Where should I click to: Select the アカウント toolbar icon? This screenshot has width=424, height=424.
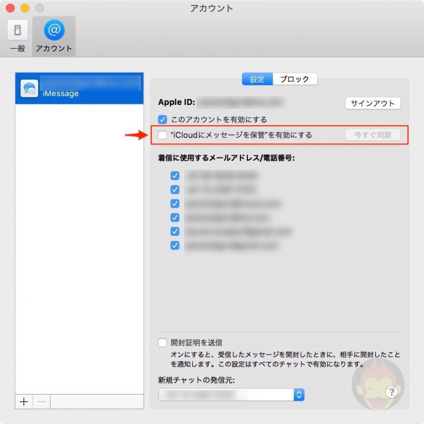[x=54, y=36]
